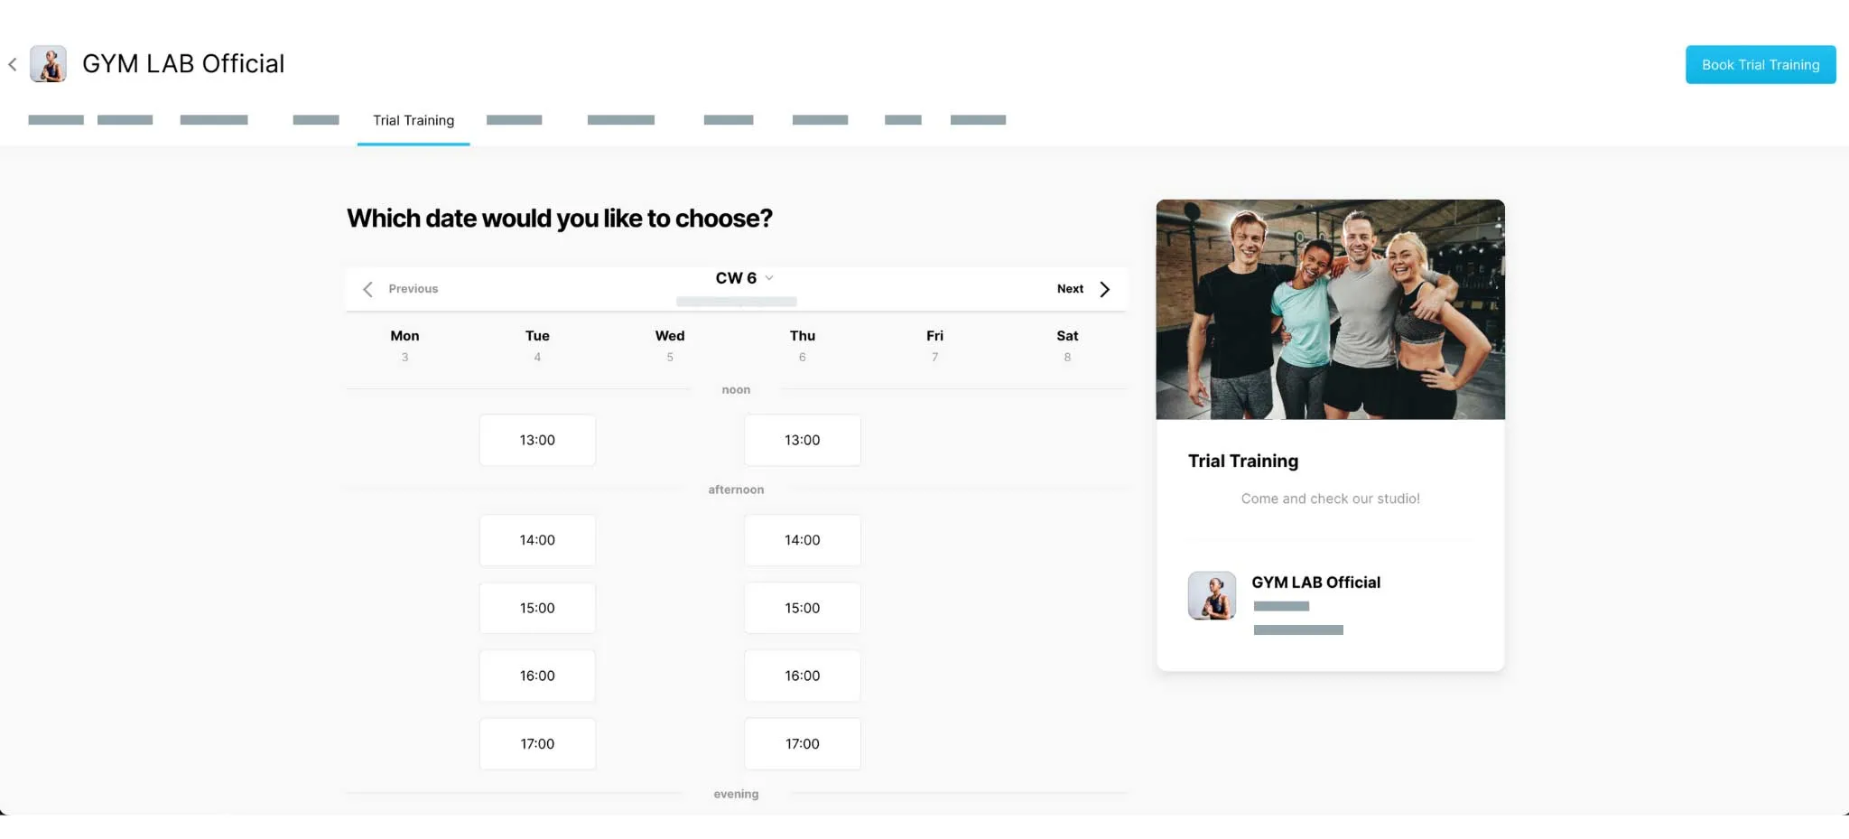Image resolution: width=1849 pixels, height=839 pixels.
Task: Select Thursday at 15:00
Action: [803, 608]
